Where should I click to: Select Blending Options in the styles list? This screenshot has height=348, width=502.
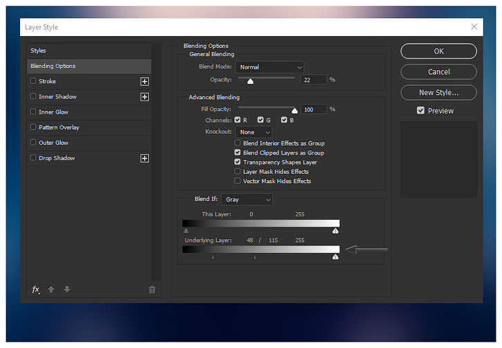click(x=89, y=67)
